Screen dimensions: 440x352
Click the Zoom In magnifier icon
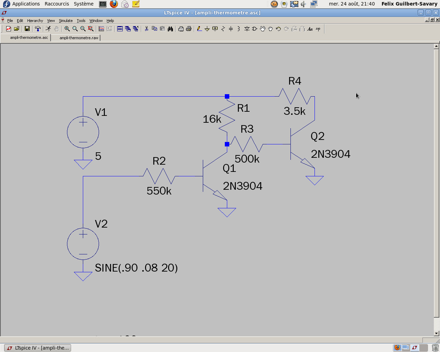pyautogui.click(x=67, y=29)
